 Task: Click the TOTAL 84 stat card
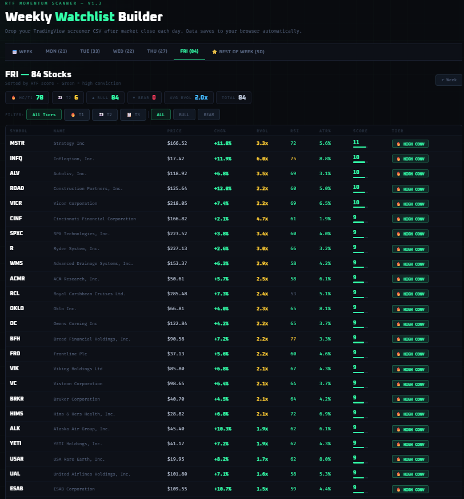234,97
